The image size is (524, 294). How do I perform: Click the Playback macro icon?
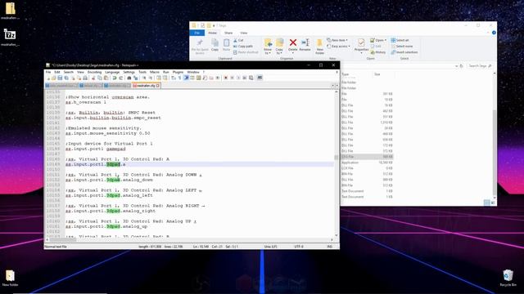(x=238, y=78)
